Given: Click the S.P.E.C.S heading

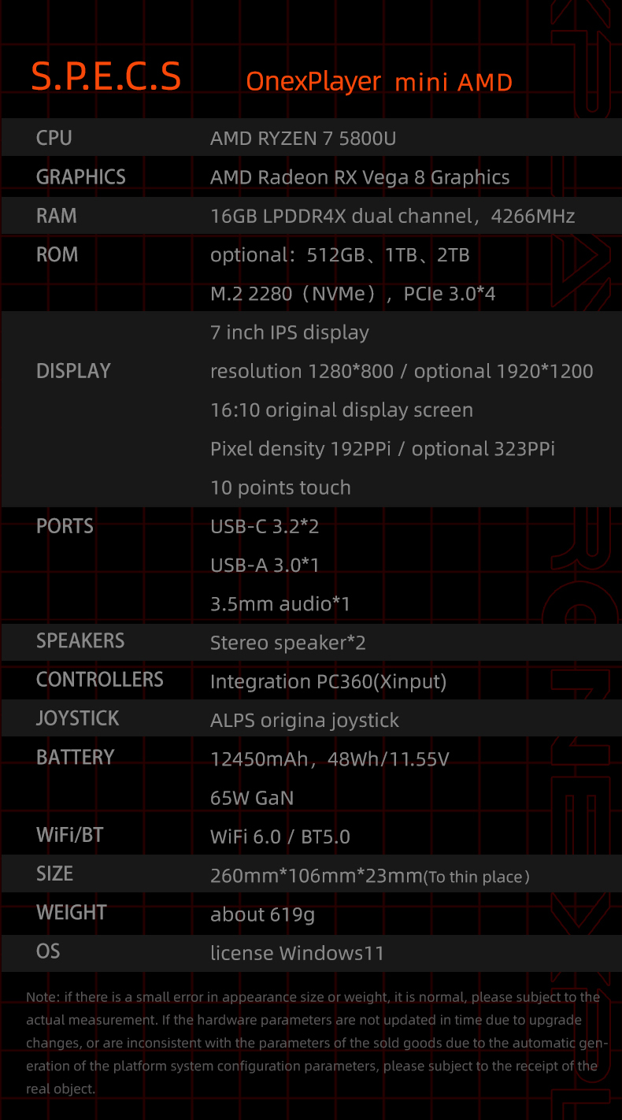Looking at the screenshot, I should point(106,77).
